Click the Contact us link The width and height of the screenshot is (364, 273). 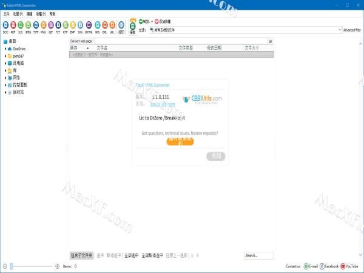point(293,266)
